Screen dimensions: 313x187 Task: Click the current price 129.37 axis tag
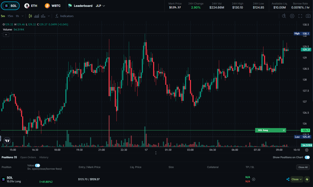pyautogui.click(x=306, y=49)
